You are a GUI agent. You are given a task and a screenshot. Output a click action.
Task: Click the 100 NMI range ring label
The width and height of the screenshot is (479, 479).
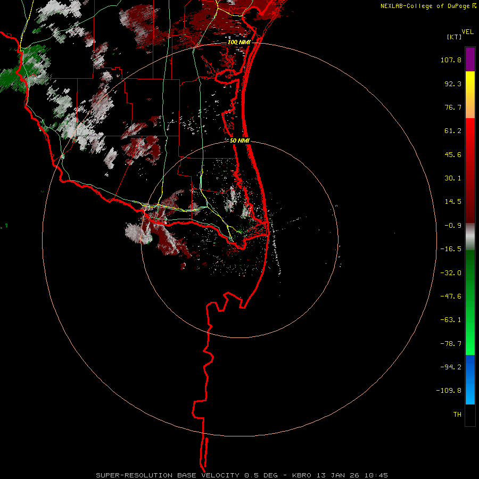(x=239, y=42)
